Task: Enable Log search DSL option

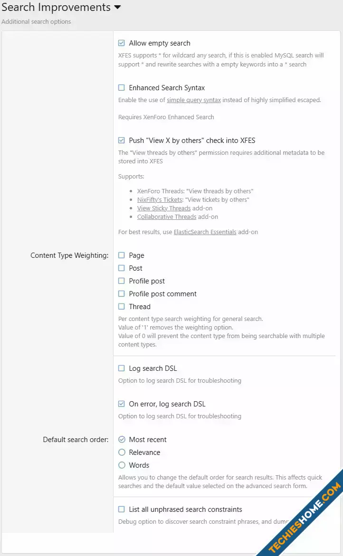Action: [121, 368]
